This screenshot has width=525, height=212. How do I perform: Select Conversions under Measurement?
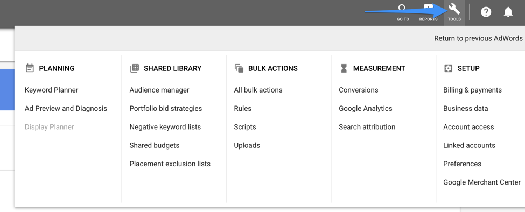pos(359,90)
